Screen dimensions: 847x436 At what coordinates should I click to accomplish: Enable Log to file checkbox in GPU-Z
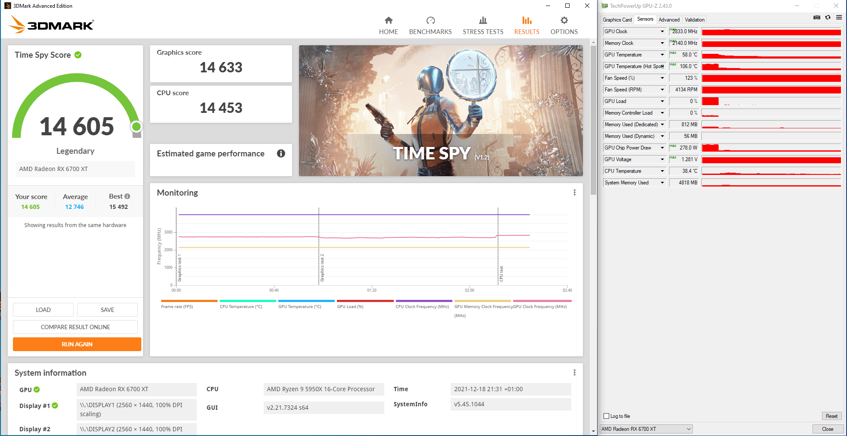(x=607, y=416)
